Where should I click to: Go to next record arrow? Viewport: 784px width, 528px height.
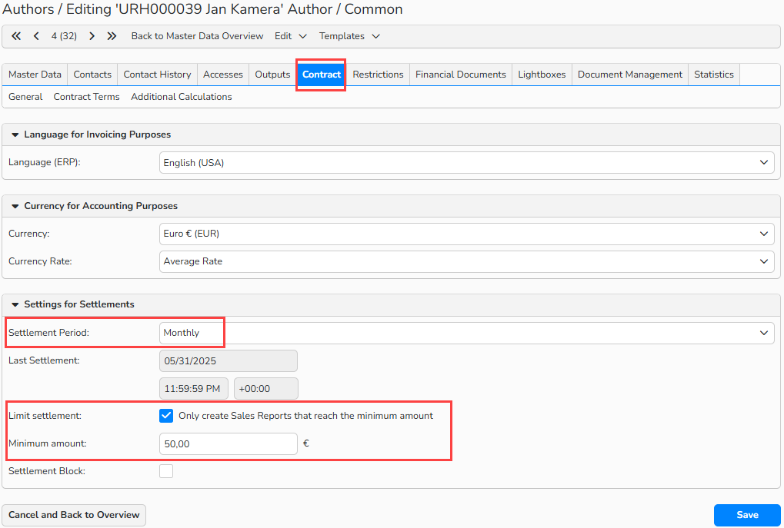[92, 36]
